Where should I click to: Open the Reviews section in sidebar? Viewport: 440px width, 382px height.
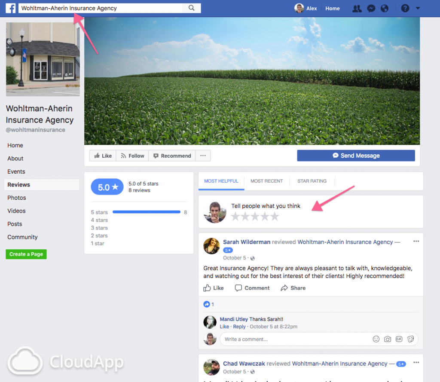tap(42, 185)
